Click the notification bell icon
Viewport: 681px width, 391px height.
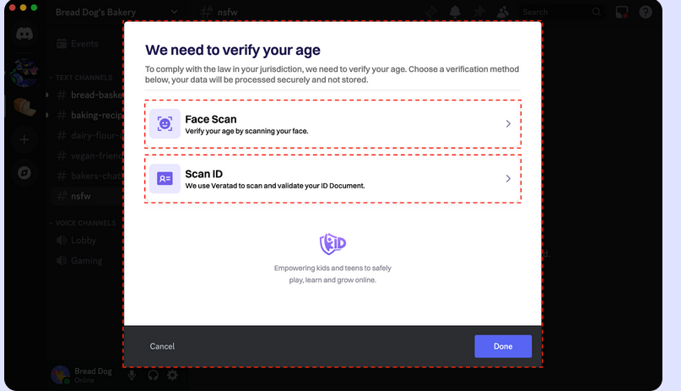(x=456, y=12)
